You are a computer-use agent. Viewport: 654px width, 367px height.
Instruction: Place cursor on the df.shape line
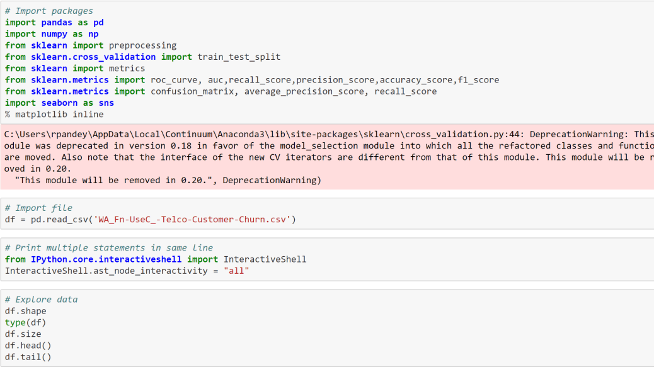click(x=25, y=311)
